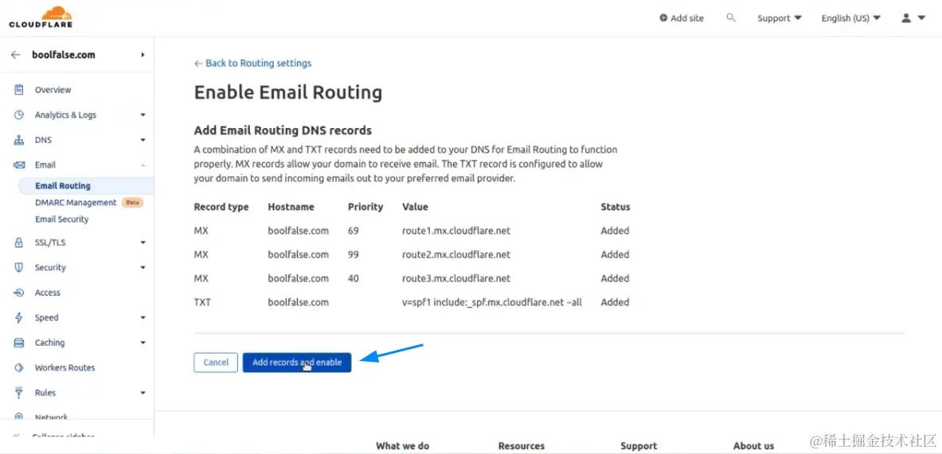This screenshot has width=942, height=454.
Task: Expand the SSL/TLS submenu arrow
Action: tap(143, 243)
